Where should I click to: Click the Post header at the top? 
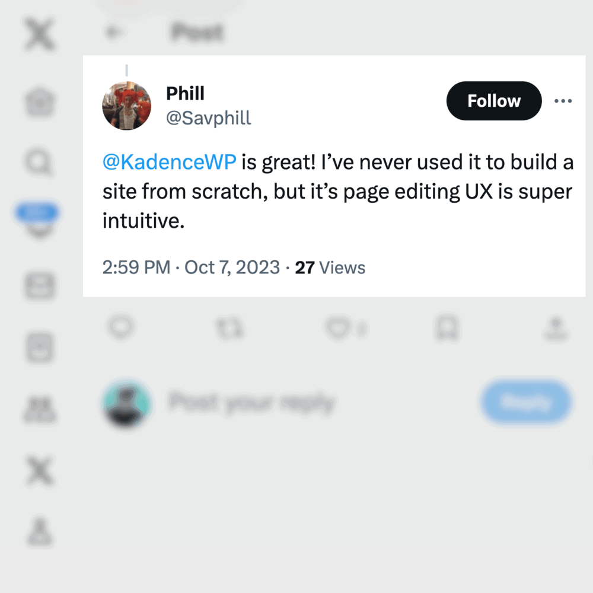coord(197,33)
